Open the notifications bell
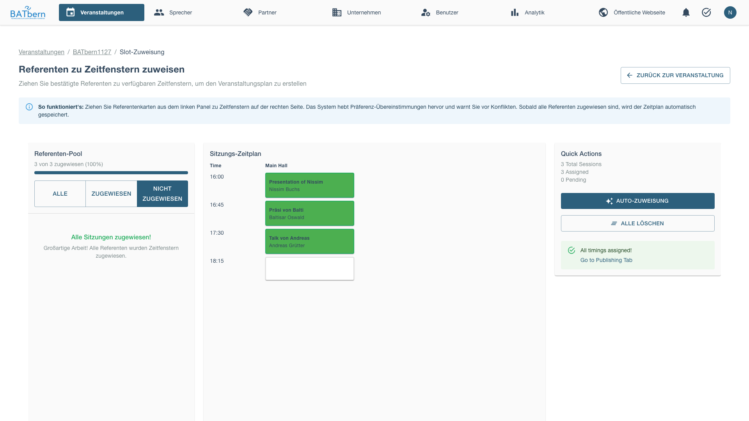Image resolution: width=749 pixels, height=421 pixels. point(686,12)
